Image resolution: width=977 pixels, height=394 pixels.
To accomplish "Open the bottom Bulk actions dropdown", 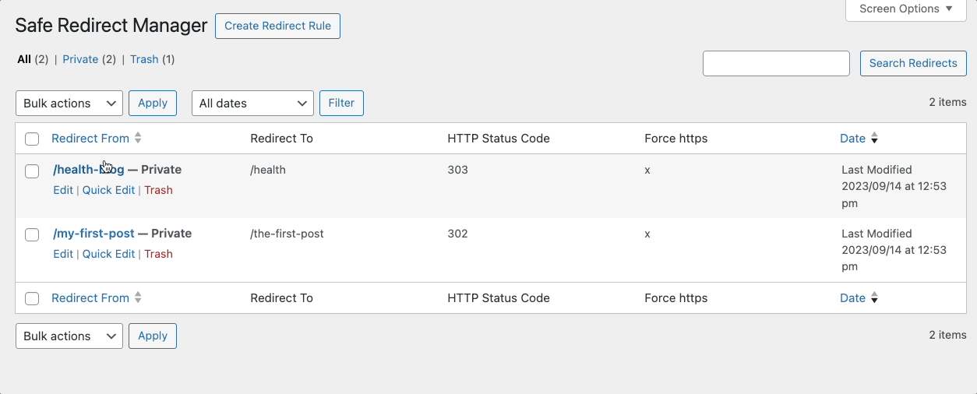I will point(69,336).
